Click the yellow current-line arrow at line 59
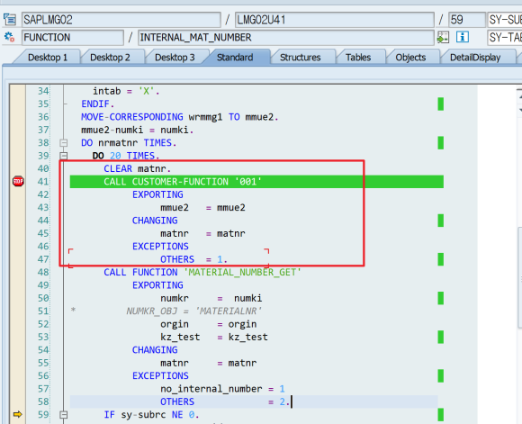The height and width of the screenshot is (424, 522). [x=18, y=414]
